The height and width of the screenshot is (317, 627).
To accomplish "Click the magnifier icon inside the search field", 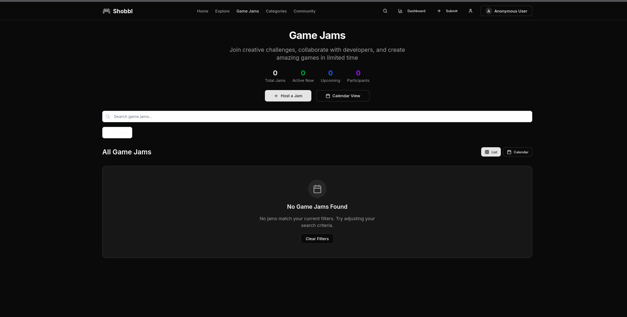I will coord(108,117).
